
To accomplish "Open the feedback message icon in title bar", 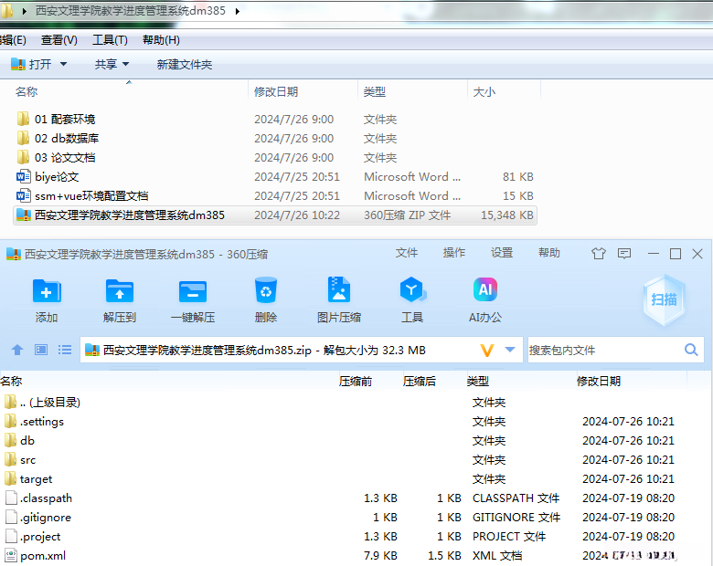I will pyautogui.click(x=624, y=254).
